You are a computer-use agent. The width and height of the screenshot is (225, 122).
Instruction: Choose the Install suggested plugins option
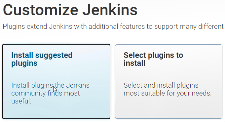56,81
